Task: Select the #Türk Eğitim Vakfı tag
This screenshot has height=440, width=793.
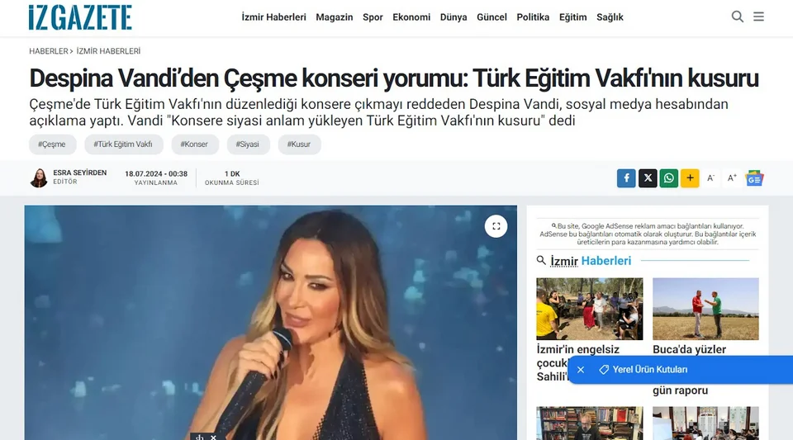Action: pos(123,144)
